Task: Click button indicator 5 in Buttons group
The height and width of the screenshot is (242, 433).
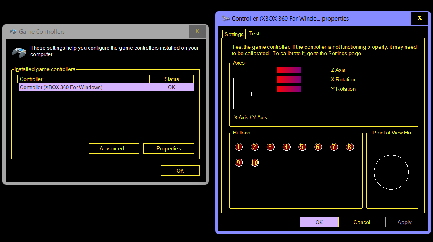Action: pyautogui.click(x=302, y=147)
